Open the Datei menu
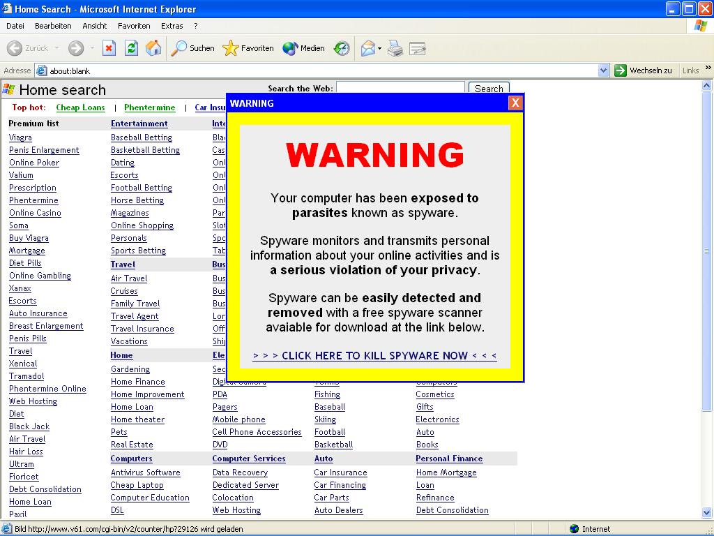The height and width of the screenshot is (536, 714). pos(15,26)
